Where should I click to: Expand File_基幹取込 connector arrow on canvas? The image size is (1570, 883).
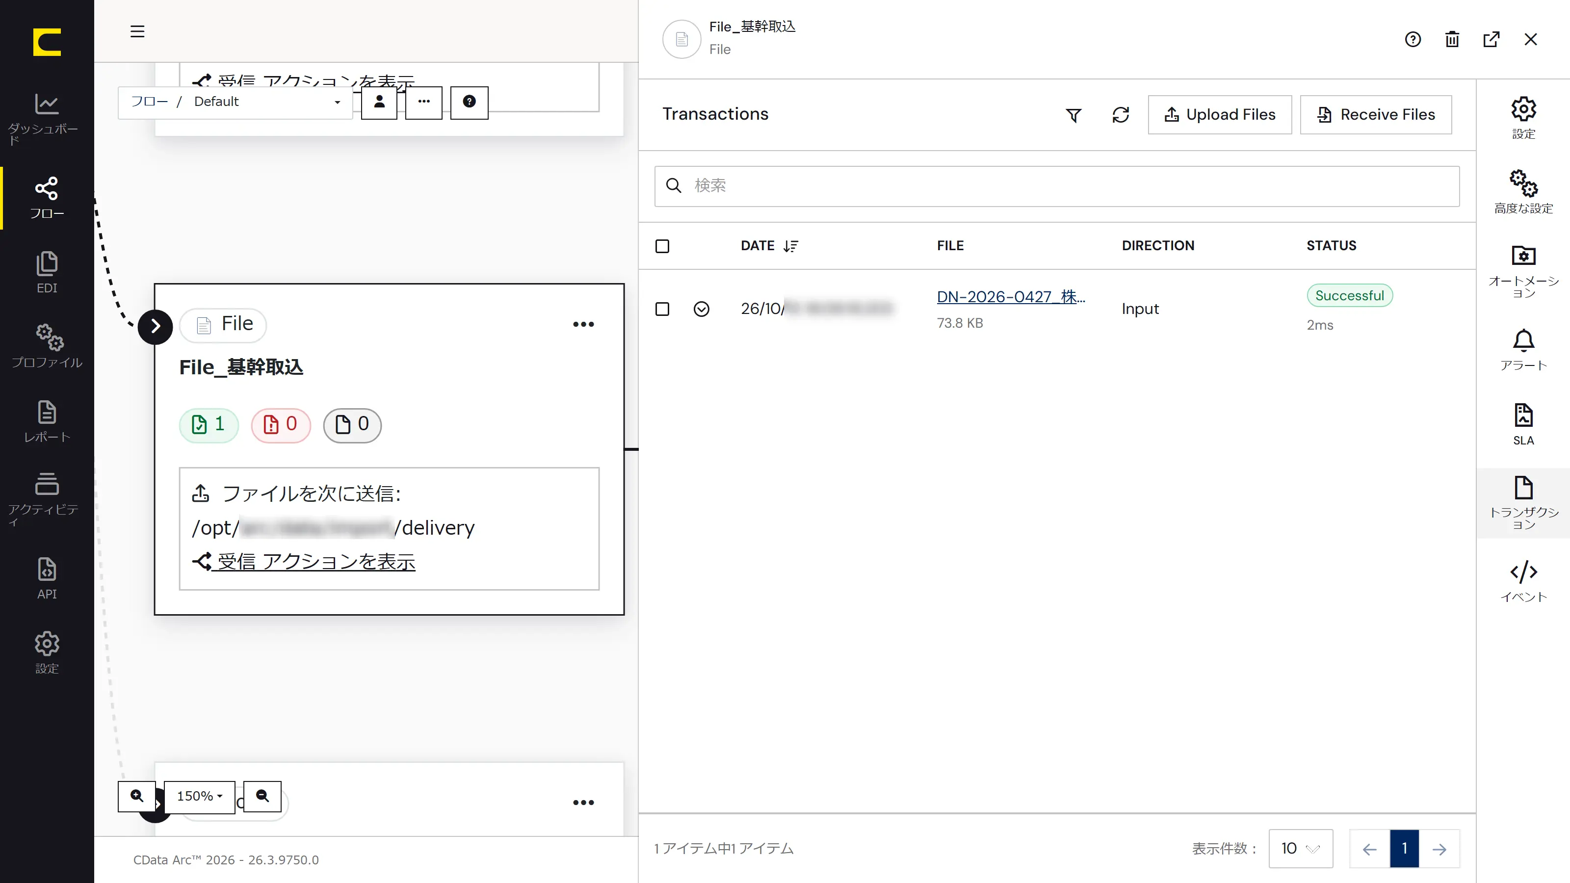(x=156, y=327)
